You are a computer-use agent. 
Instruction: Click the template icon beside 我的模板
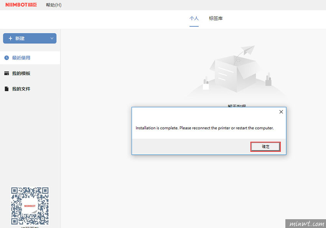click(7, 73)
